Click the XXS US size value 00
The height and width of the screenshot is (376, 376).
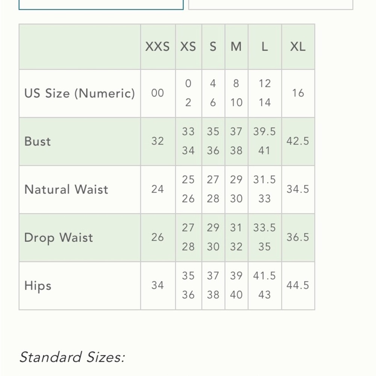tap(158, 93)
